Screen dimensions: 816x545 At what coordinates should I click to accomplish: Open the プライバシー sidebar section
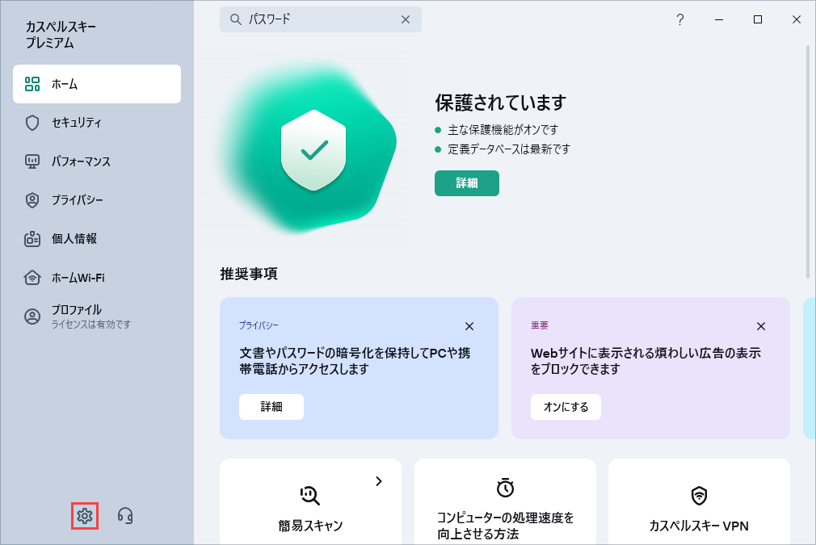pos(97,200)
